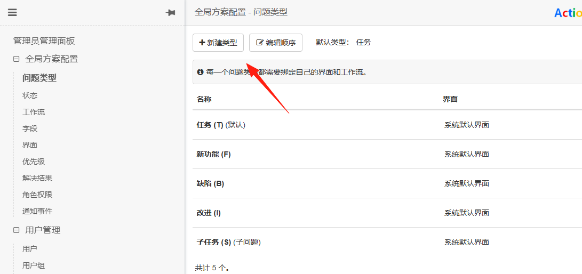The height and width of the screenshot is (274, 582).
Task: Click the 共计 5 个 summary text
Action: tap(212, 267)
